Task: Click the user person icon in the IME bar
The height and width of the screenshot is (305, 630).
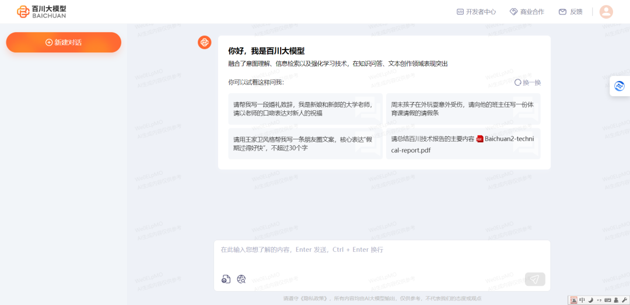Action: click(616, 300)
